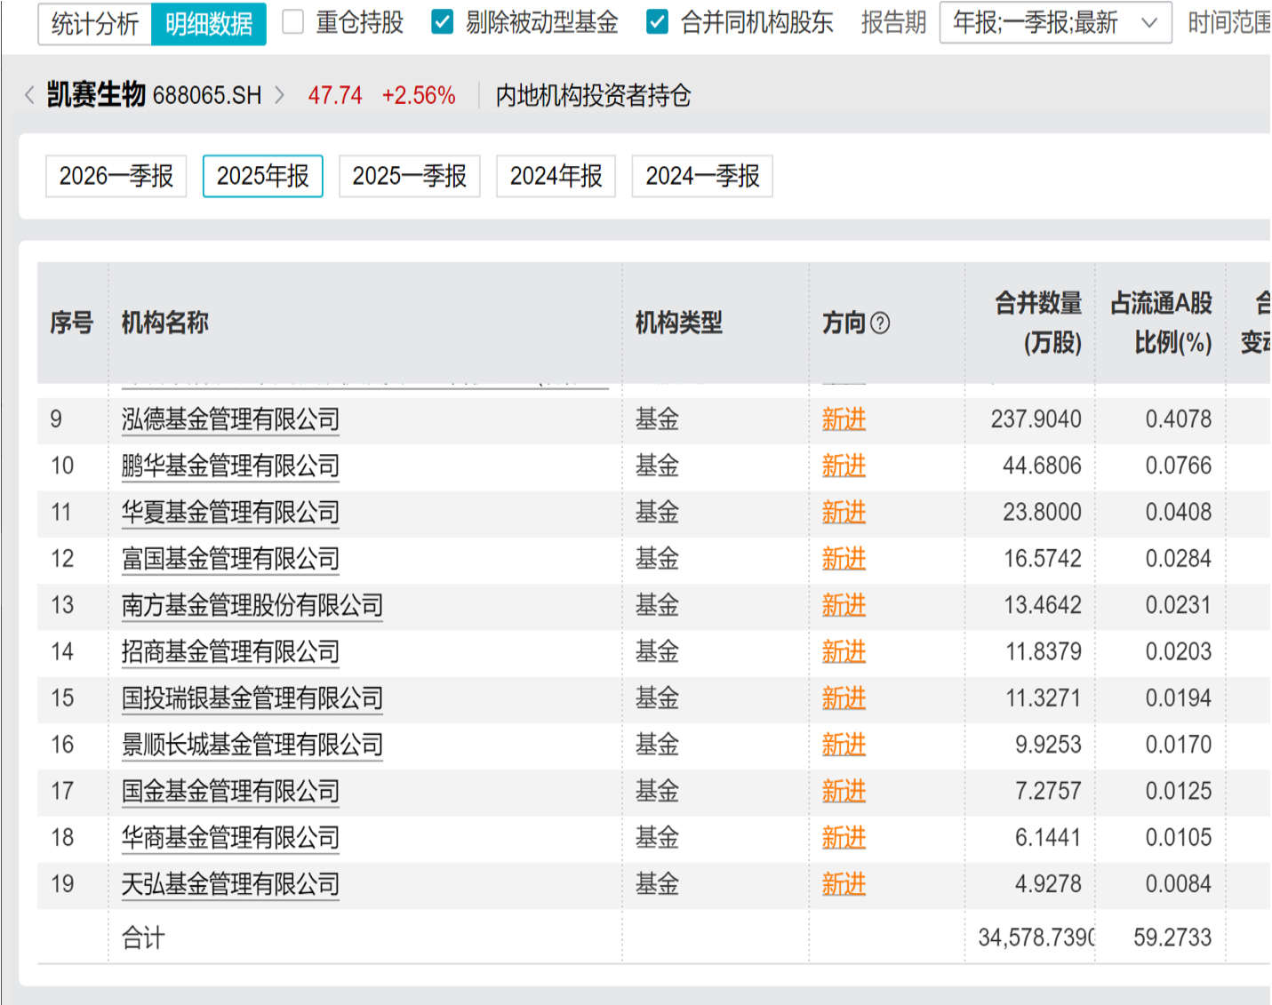The image size is (1272, 1005).
Task: Click 新进 link for 富国基金 row
Action: [x=844, y=559]
